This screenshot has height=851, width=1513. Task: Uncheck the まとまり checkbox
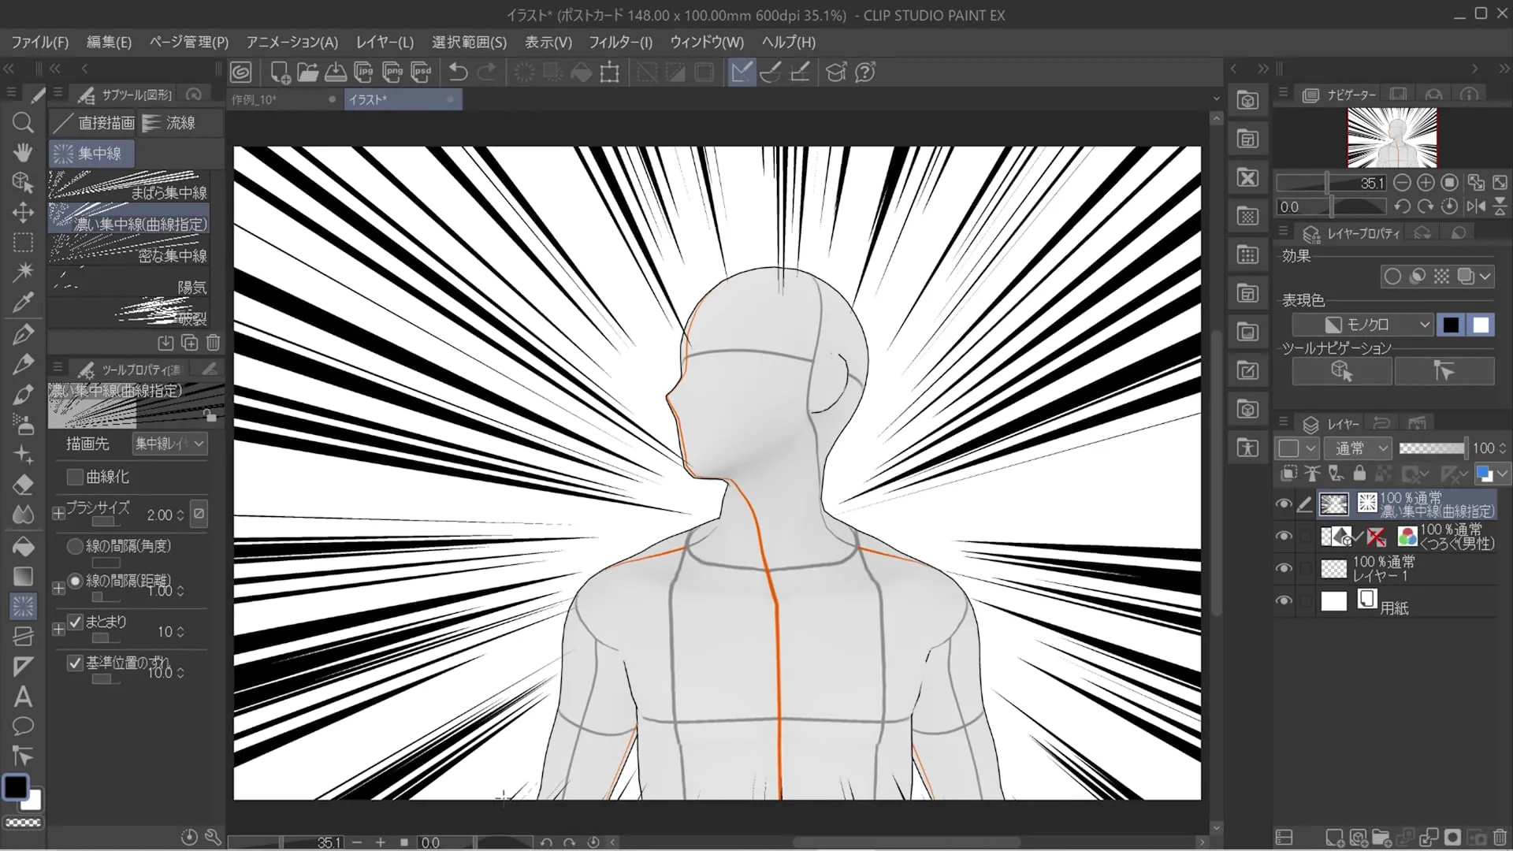pyautogui.click(x=75, y=622)
